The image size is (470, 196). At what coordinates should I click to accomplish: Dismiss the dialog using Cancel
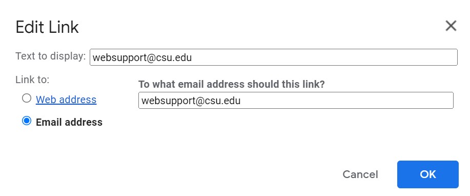tap(360, 174)
